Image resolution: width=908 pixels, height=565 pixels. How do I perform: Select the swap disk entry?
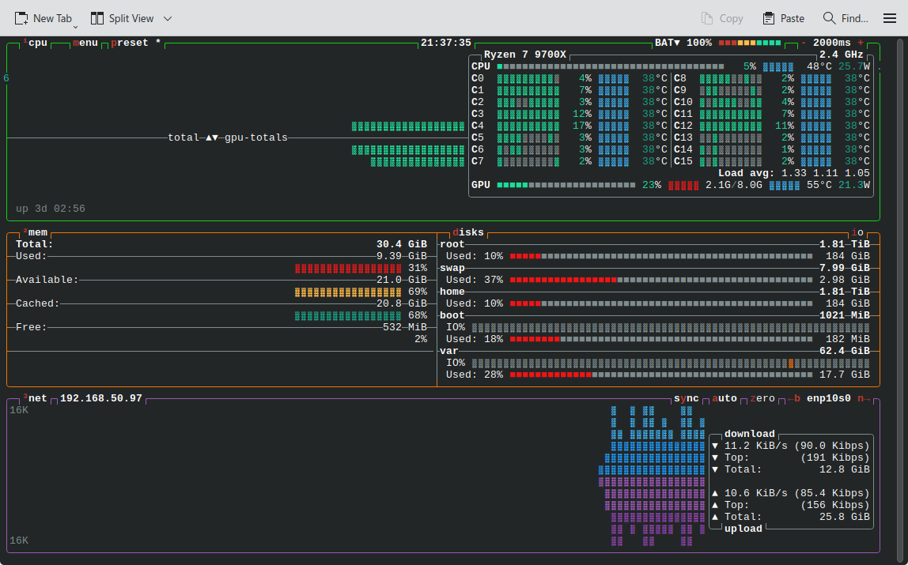click(x=452, y=268)
